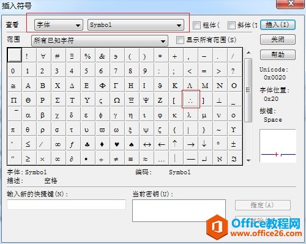Close the 插入符号 dialog window
The image size is (306, 244).
click(x=290, y=4)
